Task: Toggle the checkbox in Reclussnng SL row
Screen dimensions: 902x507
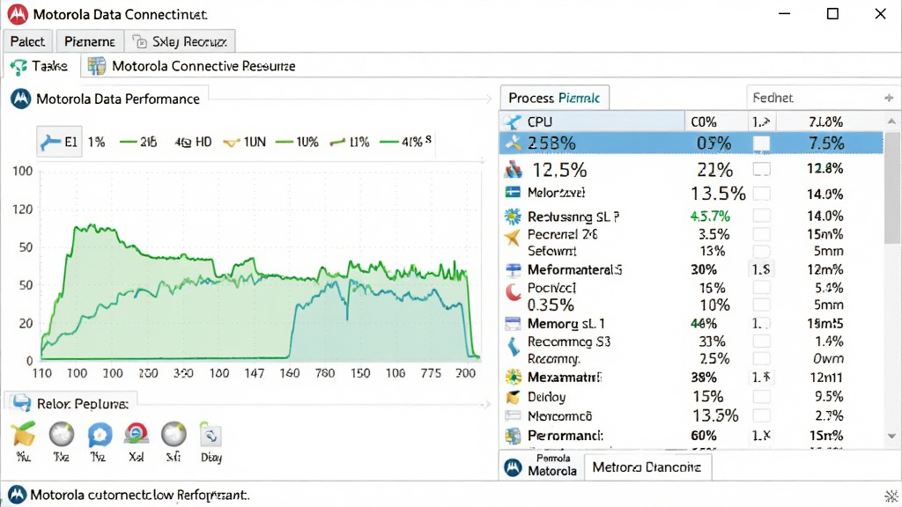Action: (762, 216)
